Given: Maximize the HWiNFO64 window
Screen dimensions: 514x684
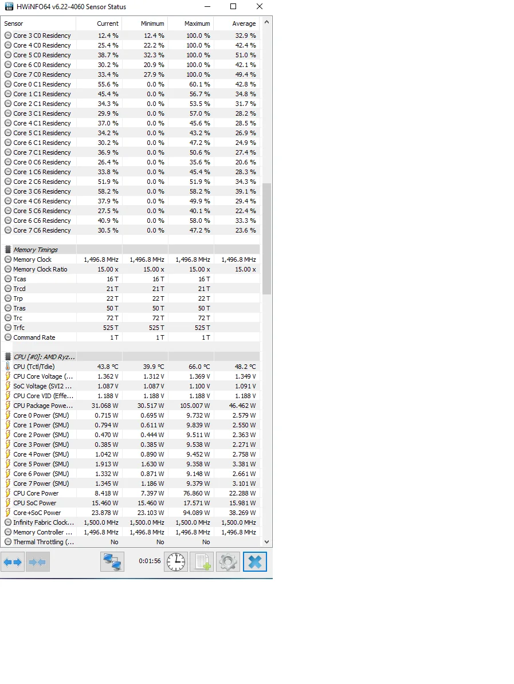Looking at the screenshot, I should [233, 6].
